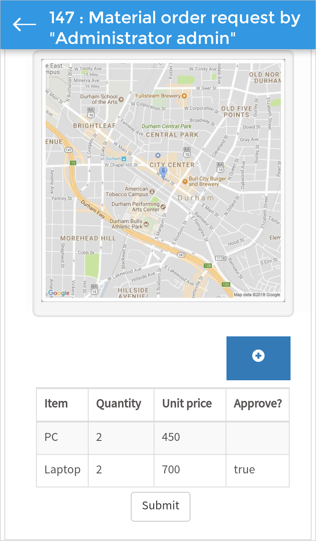Go back using the left arrow

coord(25,25)
